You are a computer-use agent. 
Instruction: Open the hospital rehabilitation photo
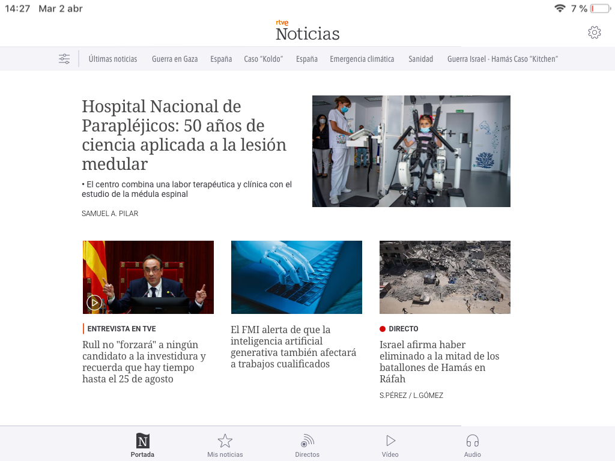click(x=411, y=151)
